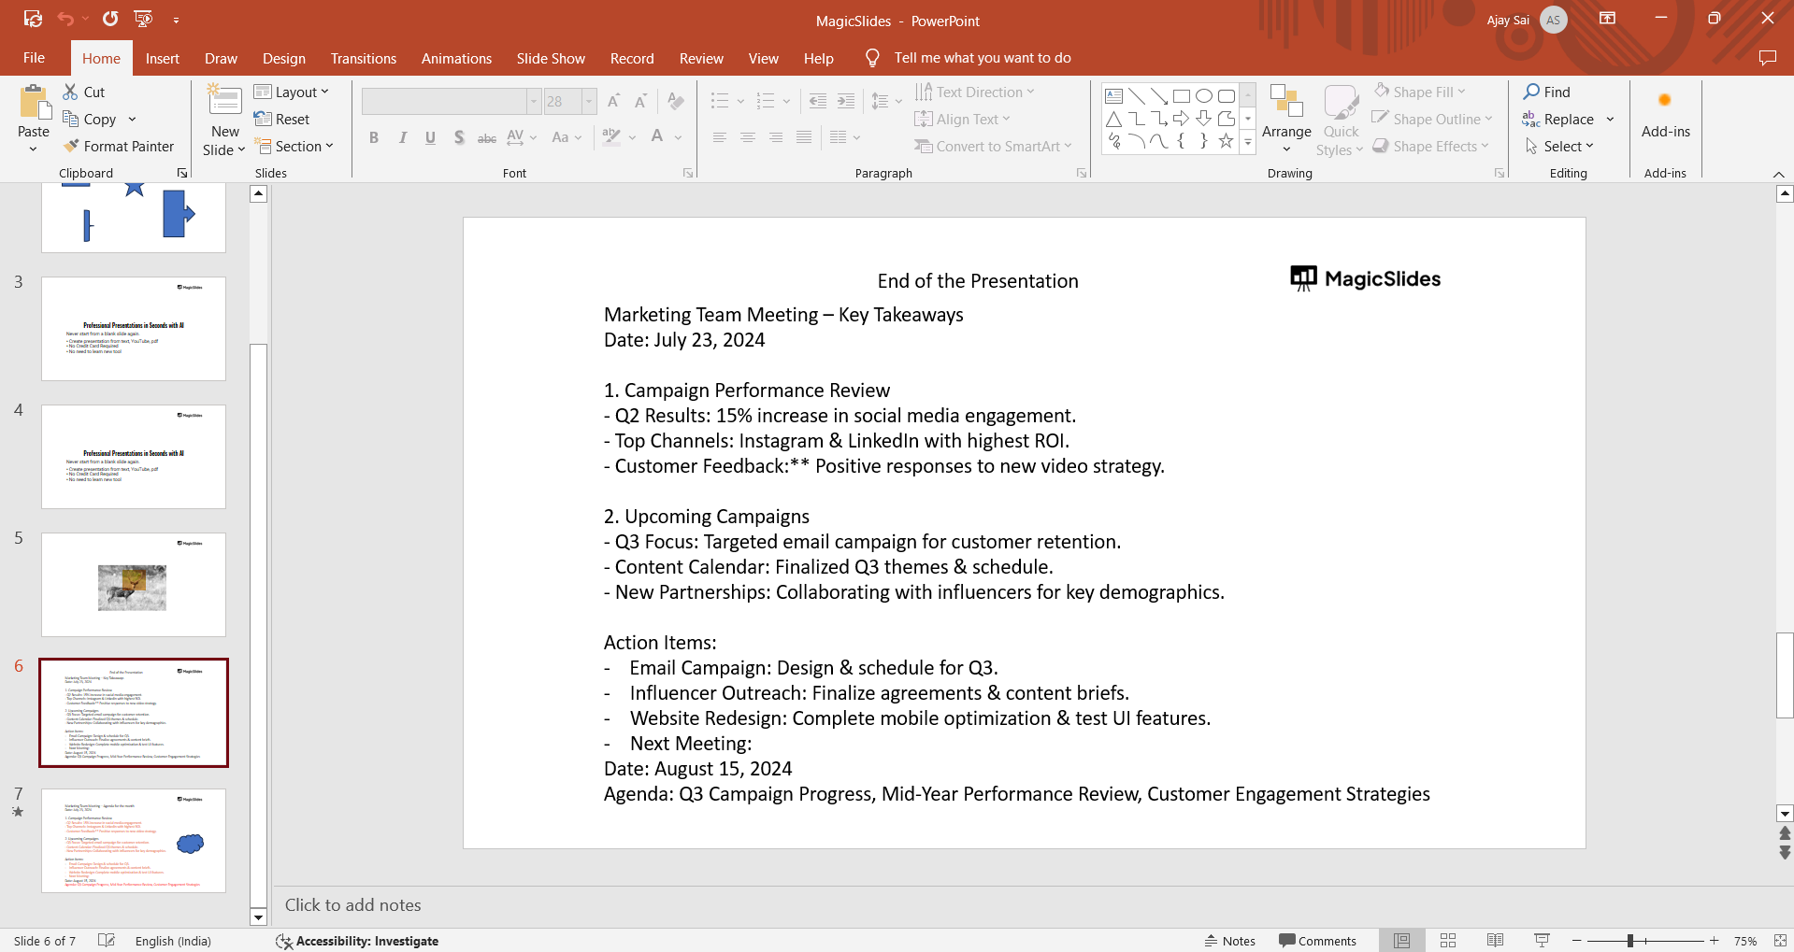Click the Cut scissors icon
Image resolution: width=1794 pixels, height=952 pixels.
pyautogui.click(x=71, y=92)
